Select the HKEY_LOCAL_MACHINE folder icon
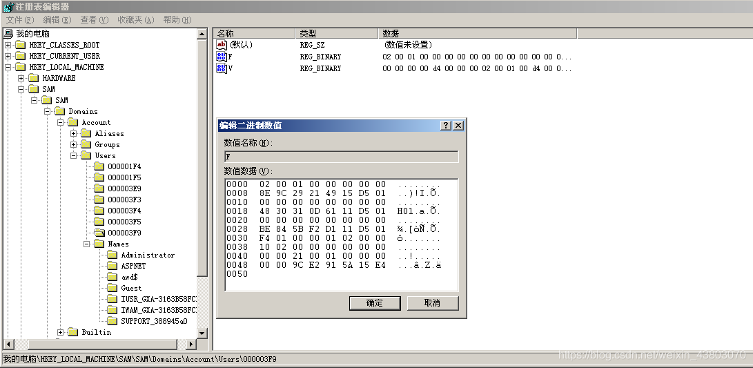 pos(20,67)
